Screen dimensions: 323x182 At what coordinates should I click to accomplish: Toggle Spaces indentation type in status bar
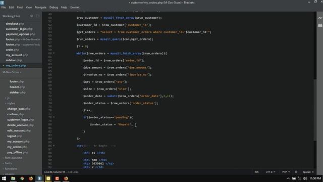pos(306,172)
